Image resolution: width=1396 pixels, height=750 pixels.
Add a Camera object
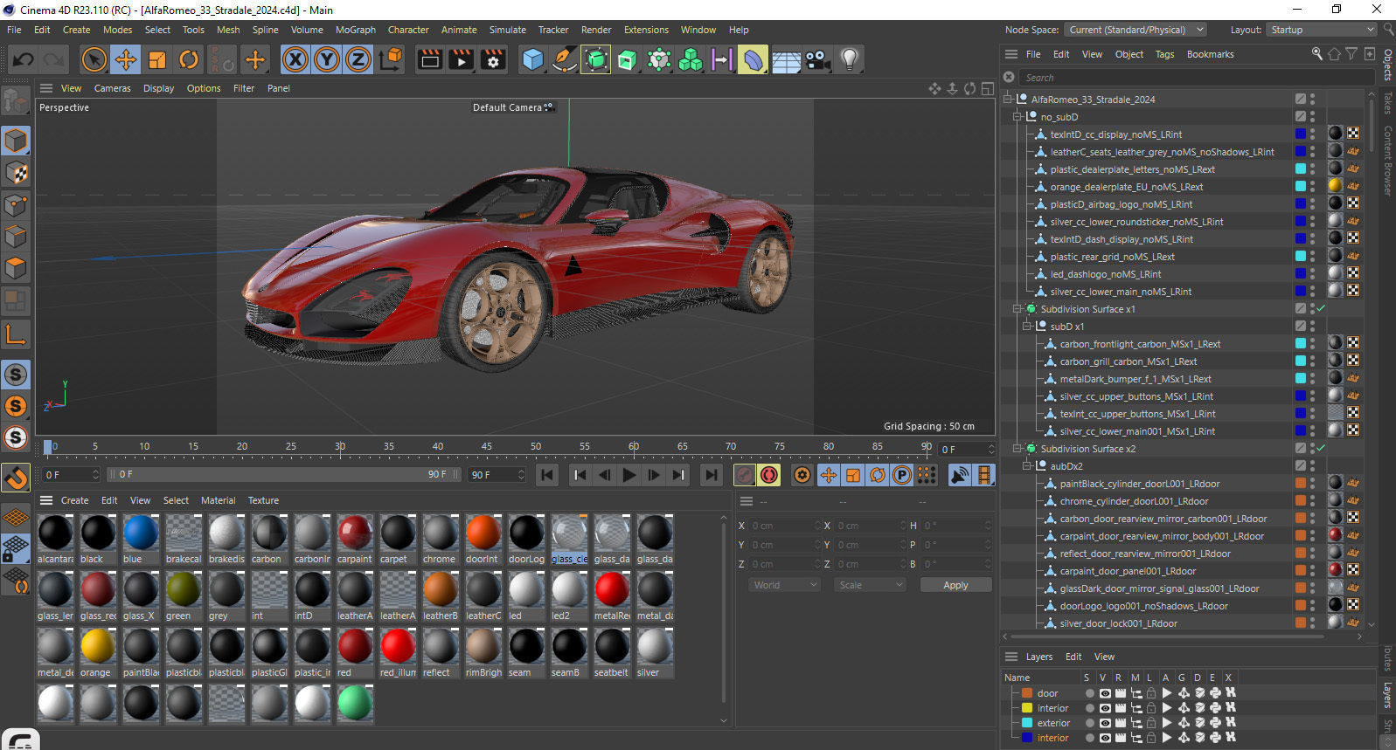click(x=817, y=59)
